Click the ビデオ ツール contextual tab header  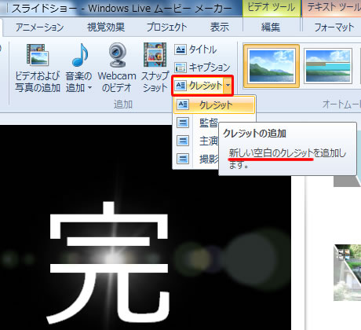pos(271,8)
